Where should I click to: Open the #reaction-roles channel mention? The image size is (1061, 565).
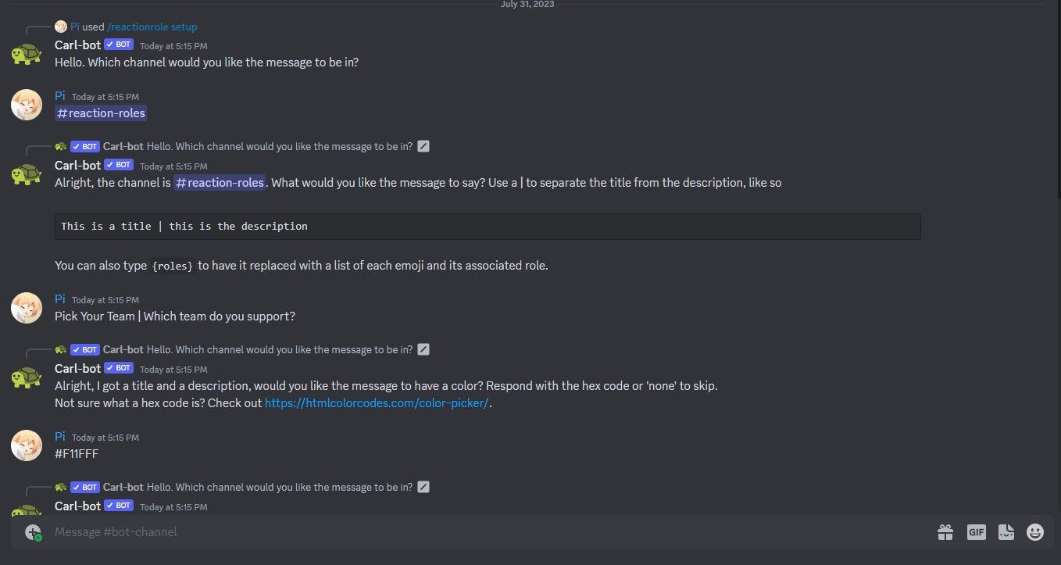coord(100,113)
